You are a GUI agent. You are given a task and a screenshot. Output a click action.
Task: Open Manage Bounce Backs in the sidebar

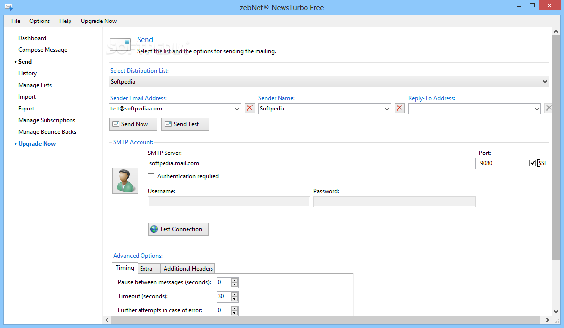click(47, 132)
